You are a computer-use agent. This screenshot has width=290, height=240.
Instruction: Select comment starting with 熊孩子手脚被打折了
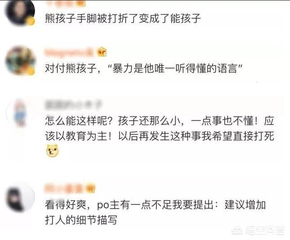click(x=123, y=18)
